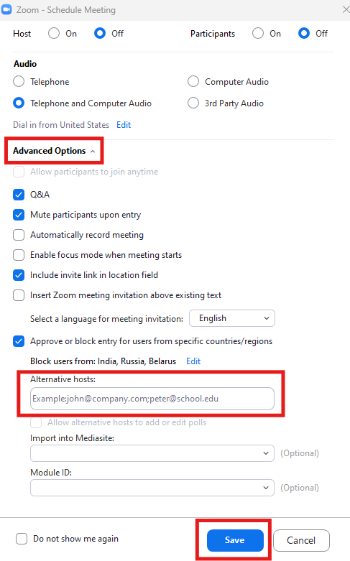Enable Automatically record meeting
The width and height of the screenshot is (350, 561).
point(19,235)
